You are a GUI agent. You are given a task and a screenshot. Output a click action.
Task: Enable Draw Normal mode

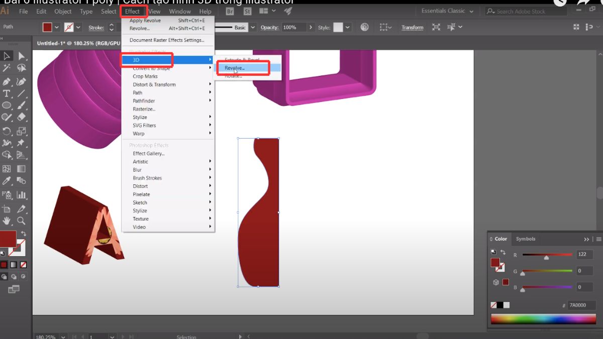(x=4, y=276)
